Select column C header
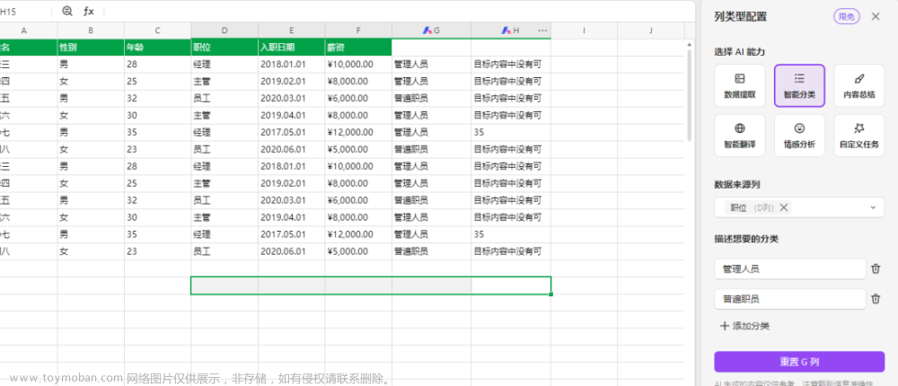The height and width of the screenshot is (386, 898). (157, 31)
